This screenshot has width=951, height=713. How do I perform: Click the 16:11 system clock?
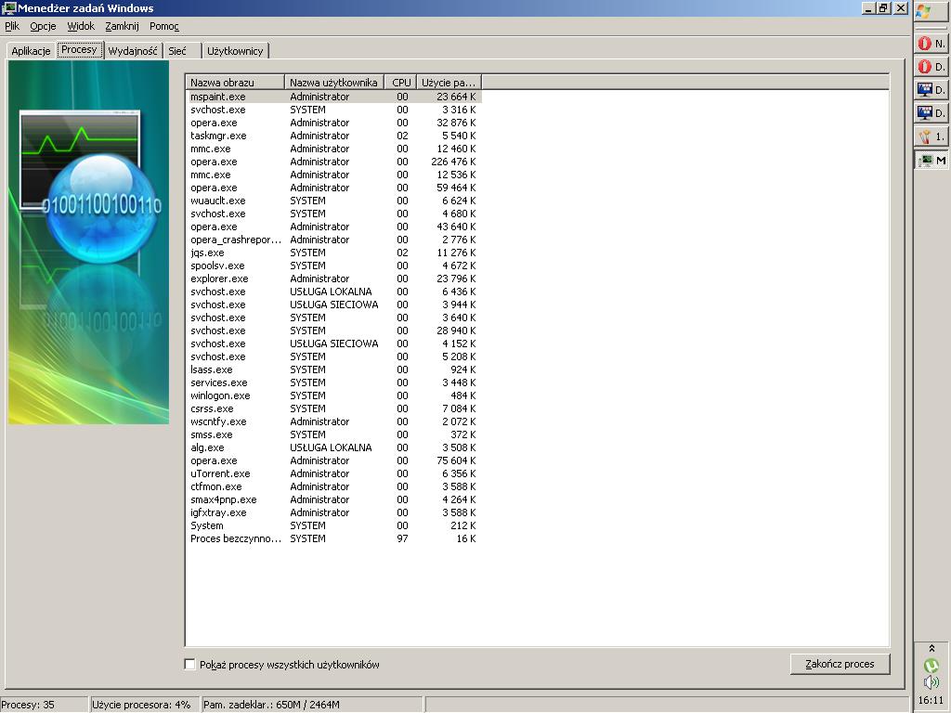931,700
